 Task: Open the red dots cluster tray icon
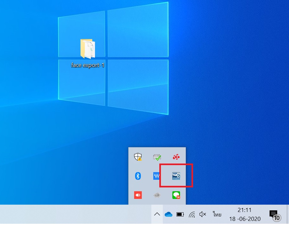click(176, 157)
